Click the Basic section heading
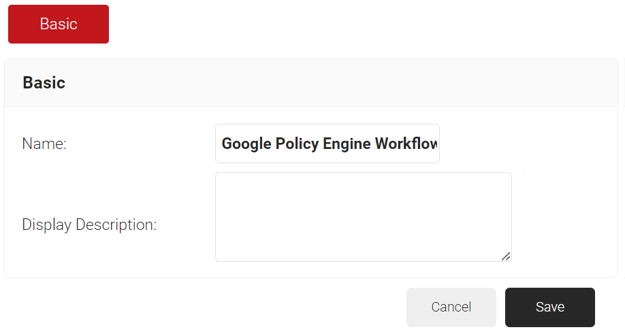This screenshot has width=625, height=336. (44, 83)
